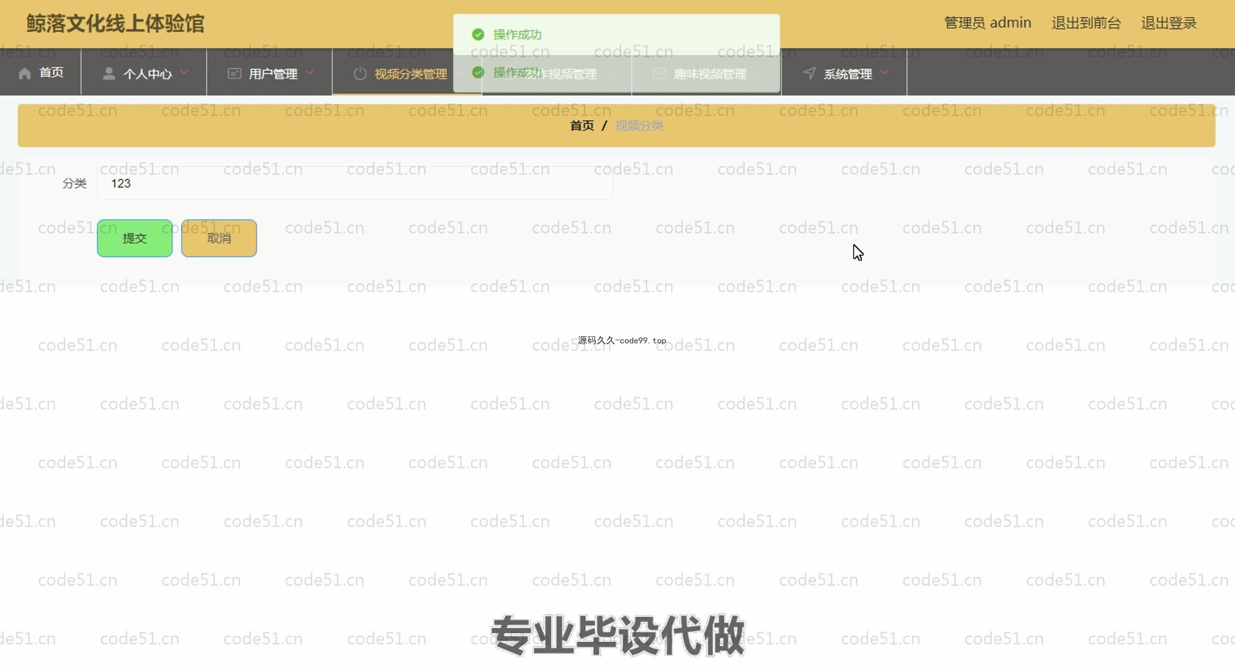The height and width of the screenshot is (671, 1235).
Task: Expand the 系统管理 dropdown arrow
Action: [x=885, y=72]
